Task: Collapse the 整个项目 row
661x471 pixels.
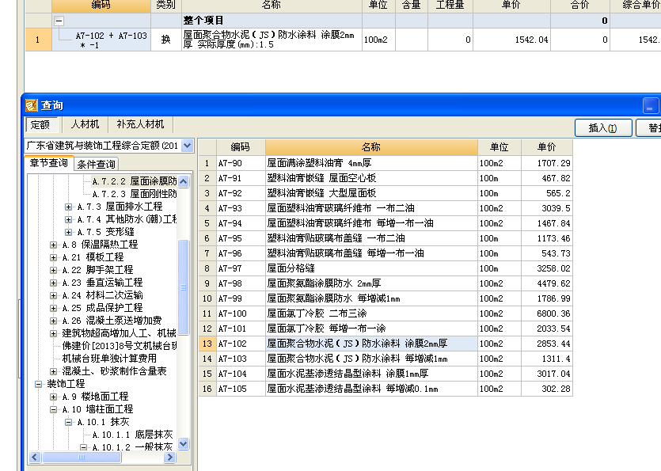Action: click(59, 21)
